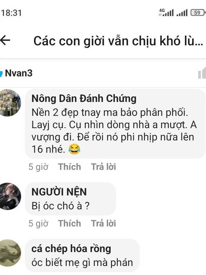
Task: Tap the laughing emoji in the first comment
Action: pos(75,149)
